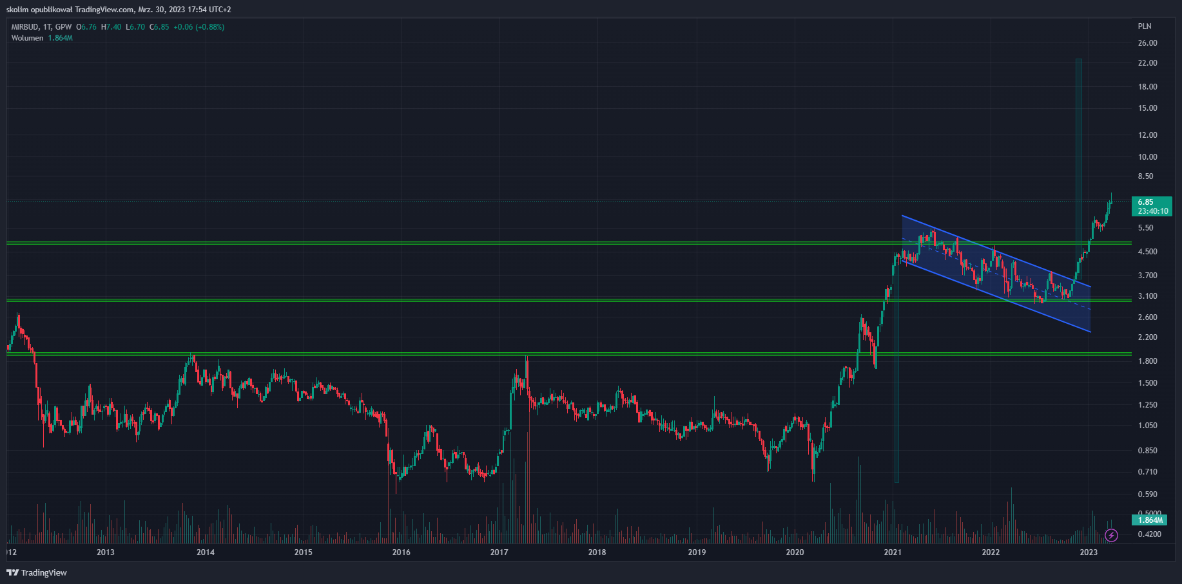Click the Wolumen value 1.864M in the legend
Screen dimensions: 1182x584
click(60, 38)
